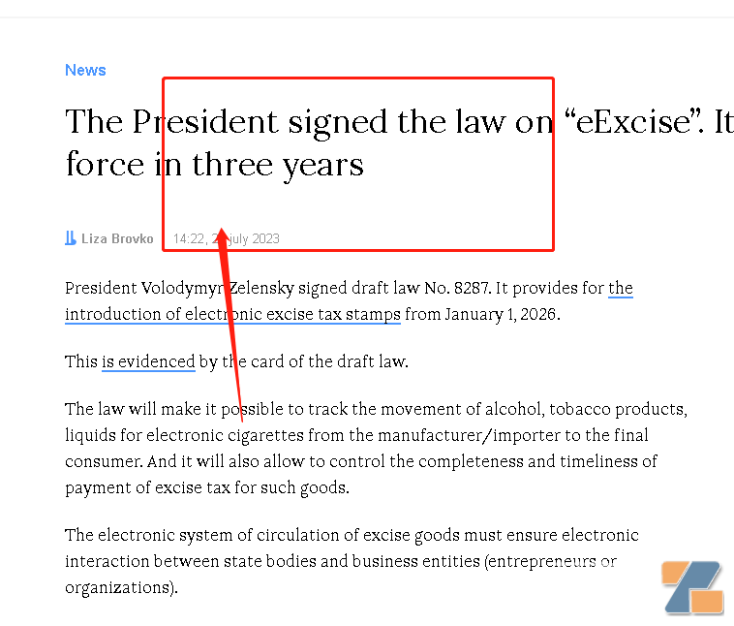Open the "is evidenced" hyperlink
Viewport: 734px width, 626px height.
point(148,362)
